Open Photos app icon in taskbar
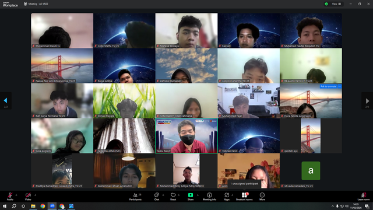The image size is (373, 210). point(71,206)
